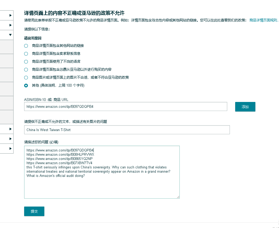
Task: Click the label 请说明原因
Action: [x=33, y=38]
